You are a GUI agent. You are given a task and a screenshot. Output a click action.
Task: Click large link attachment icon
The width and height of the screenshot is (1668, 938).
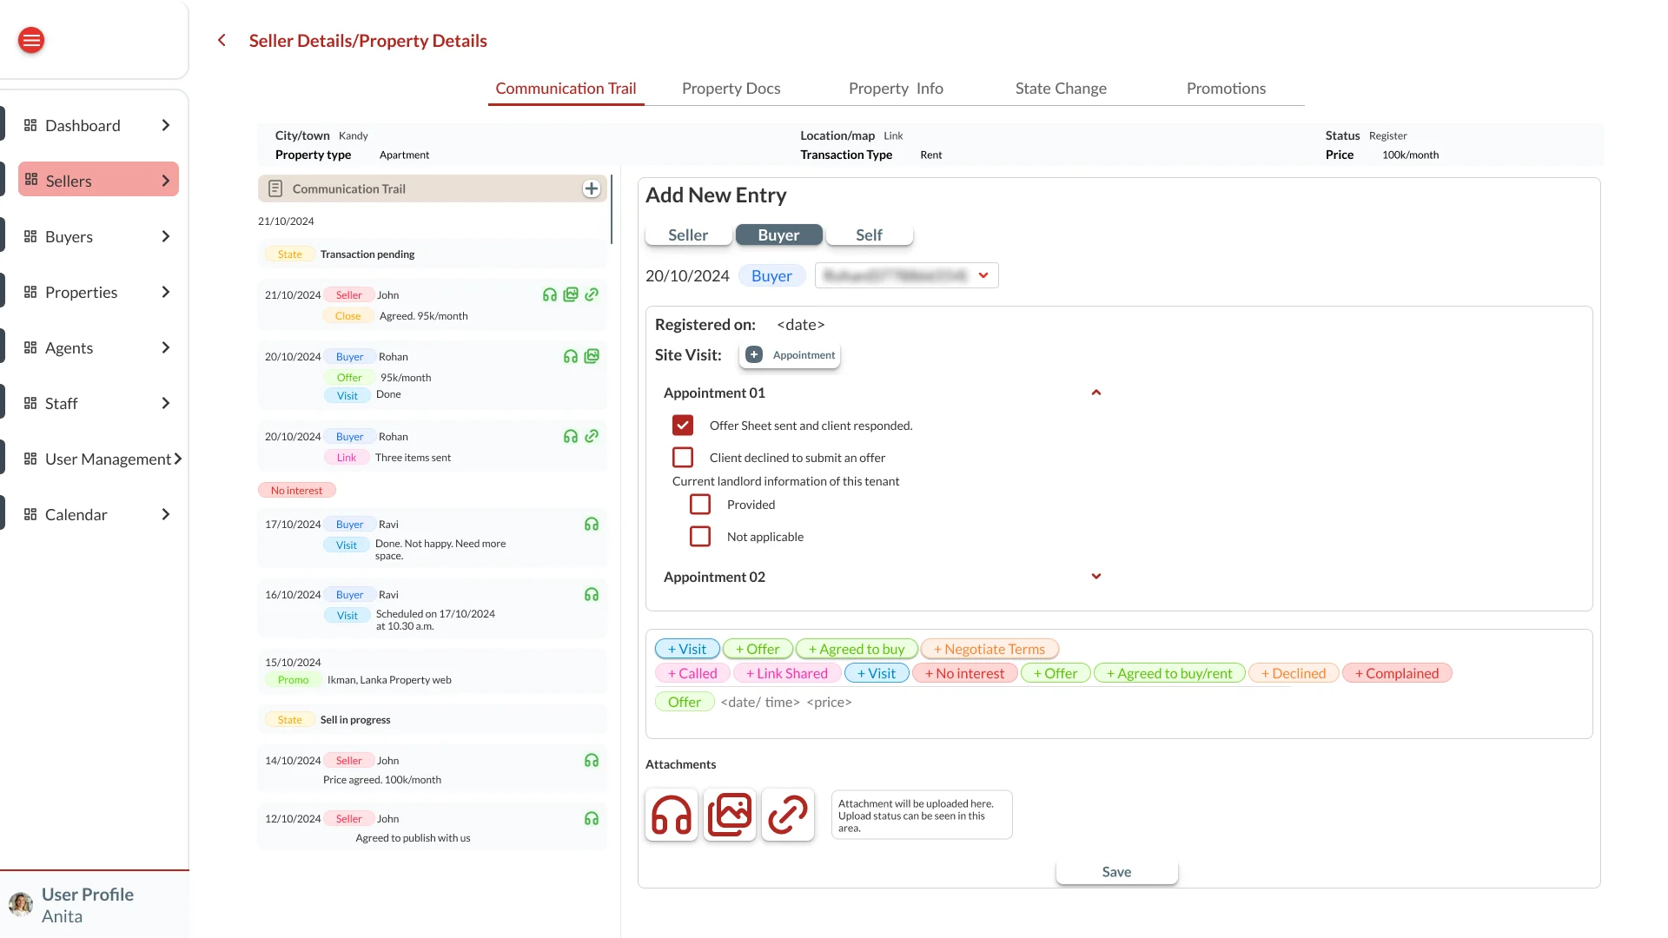pyautogui.click(x=788, y=815)
